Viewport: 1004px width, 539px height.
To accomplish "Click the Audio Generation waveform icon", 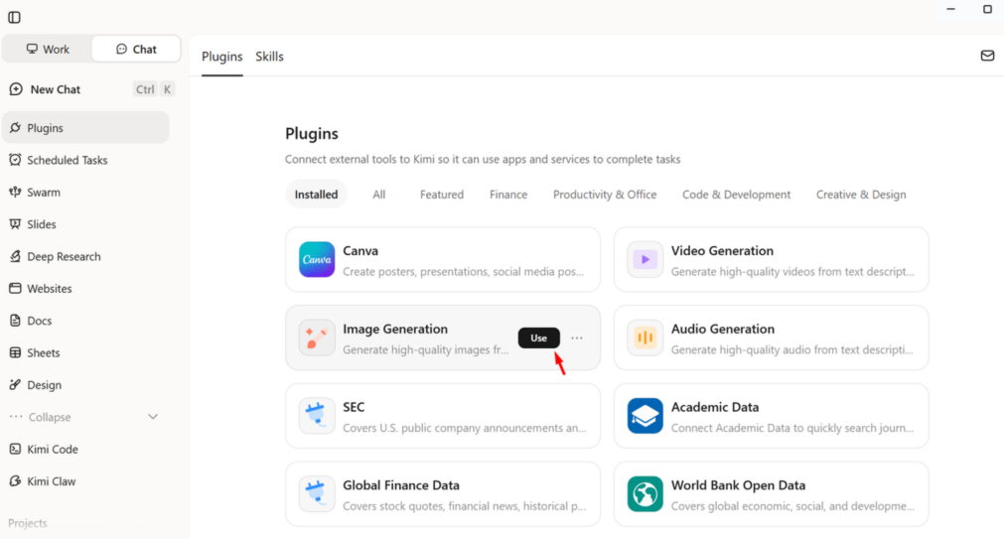I will coord(645,337).
